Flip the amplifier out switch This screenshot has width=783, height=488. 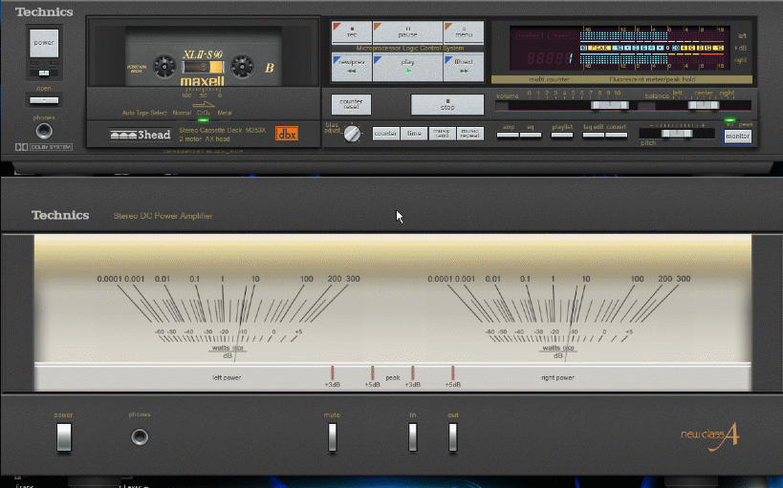tap(452, 436)
